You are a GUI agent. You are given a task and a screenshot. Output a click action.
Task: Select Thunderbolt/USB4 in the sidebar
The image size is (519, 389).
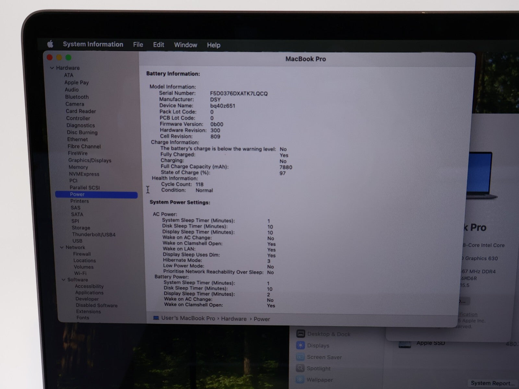(94, 234)
